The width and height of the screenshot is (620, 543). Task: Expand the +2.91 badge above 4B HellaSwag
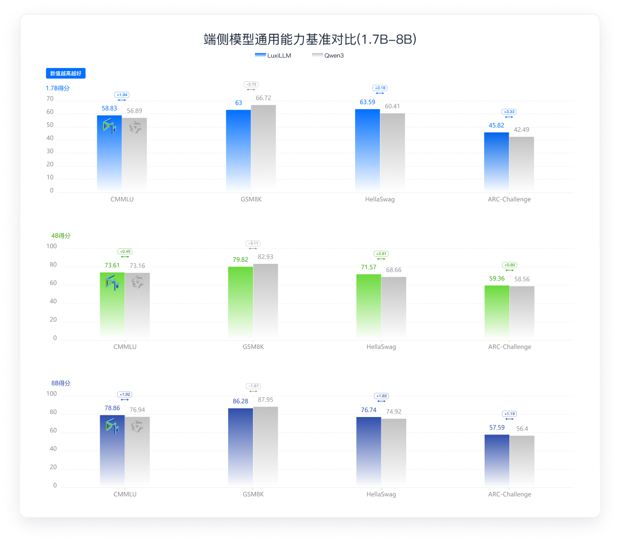(381, 254)
